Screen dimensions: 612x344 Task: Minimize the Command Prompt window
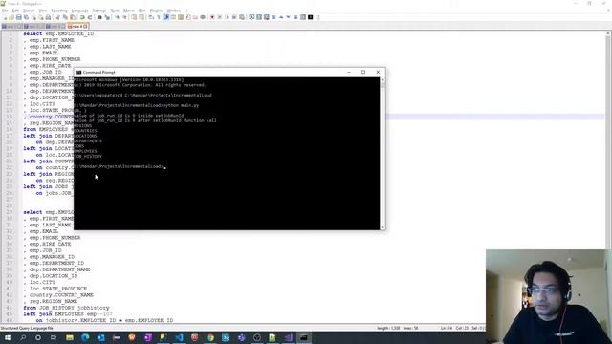click(x=349, y=73)
